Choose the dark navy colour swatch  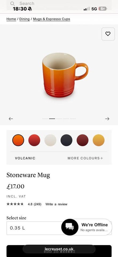pyautogui.click(x=66, y=140)
